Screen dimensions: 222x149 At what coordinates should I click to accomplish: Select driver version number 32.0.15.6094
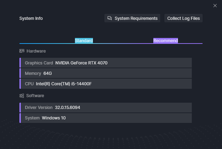coord(67,108)
